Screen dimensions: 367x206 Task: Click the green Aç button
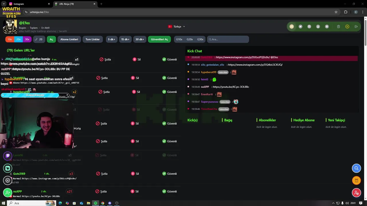[x=51, y=39]
